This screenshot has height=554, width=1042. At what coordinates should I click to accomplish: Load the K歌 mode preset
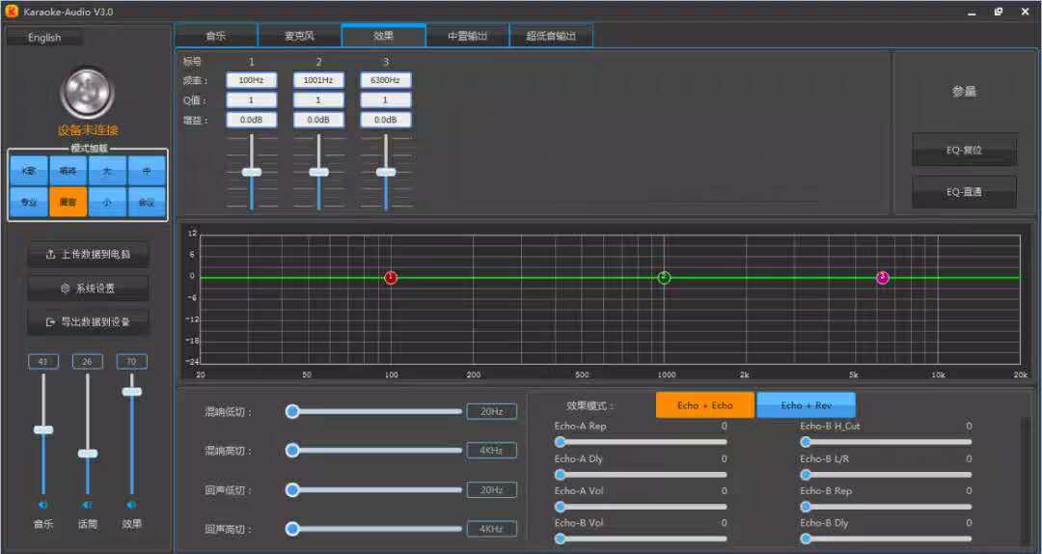pos(29,171)
